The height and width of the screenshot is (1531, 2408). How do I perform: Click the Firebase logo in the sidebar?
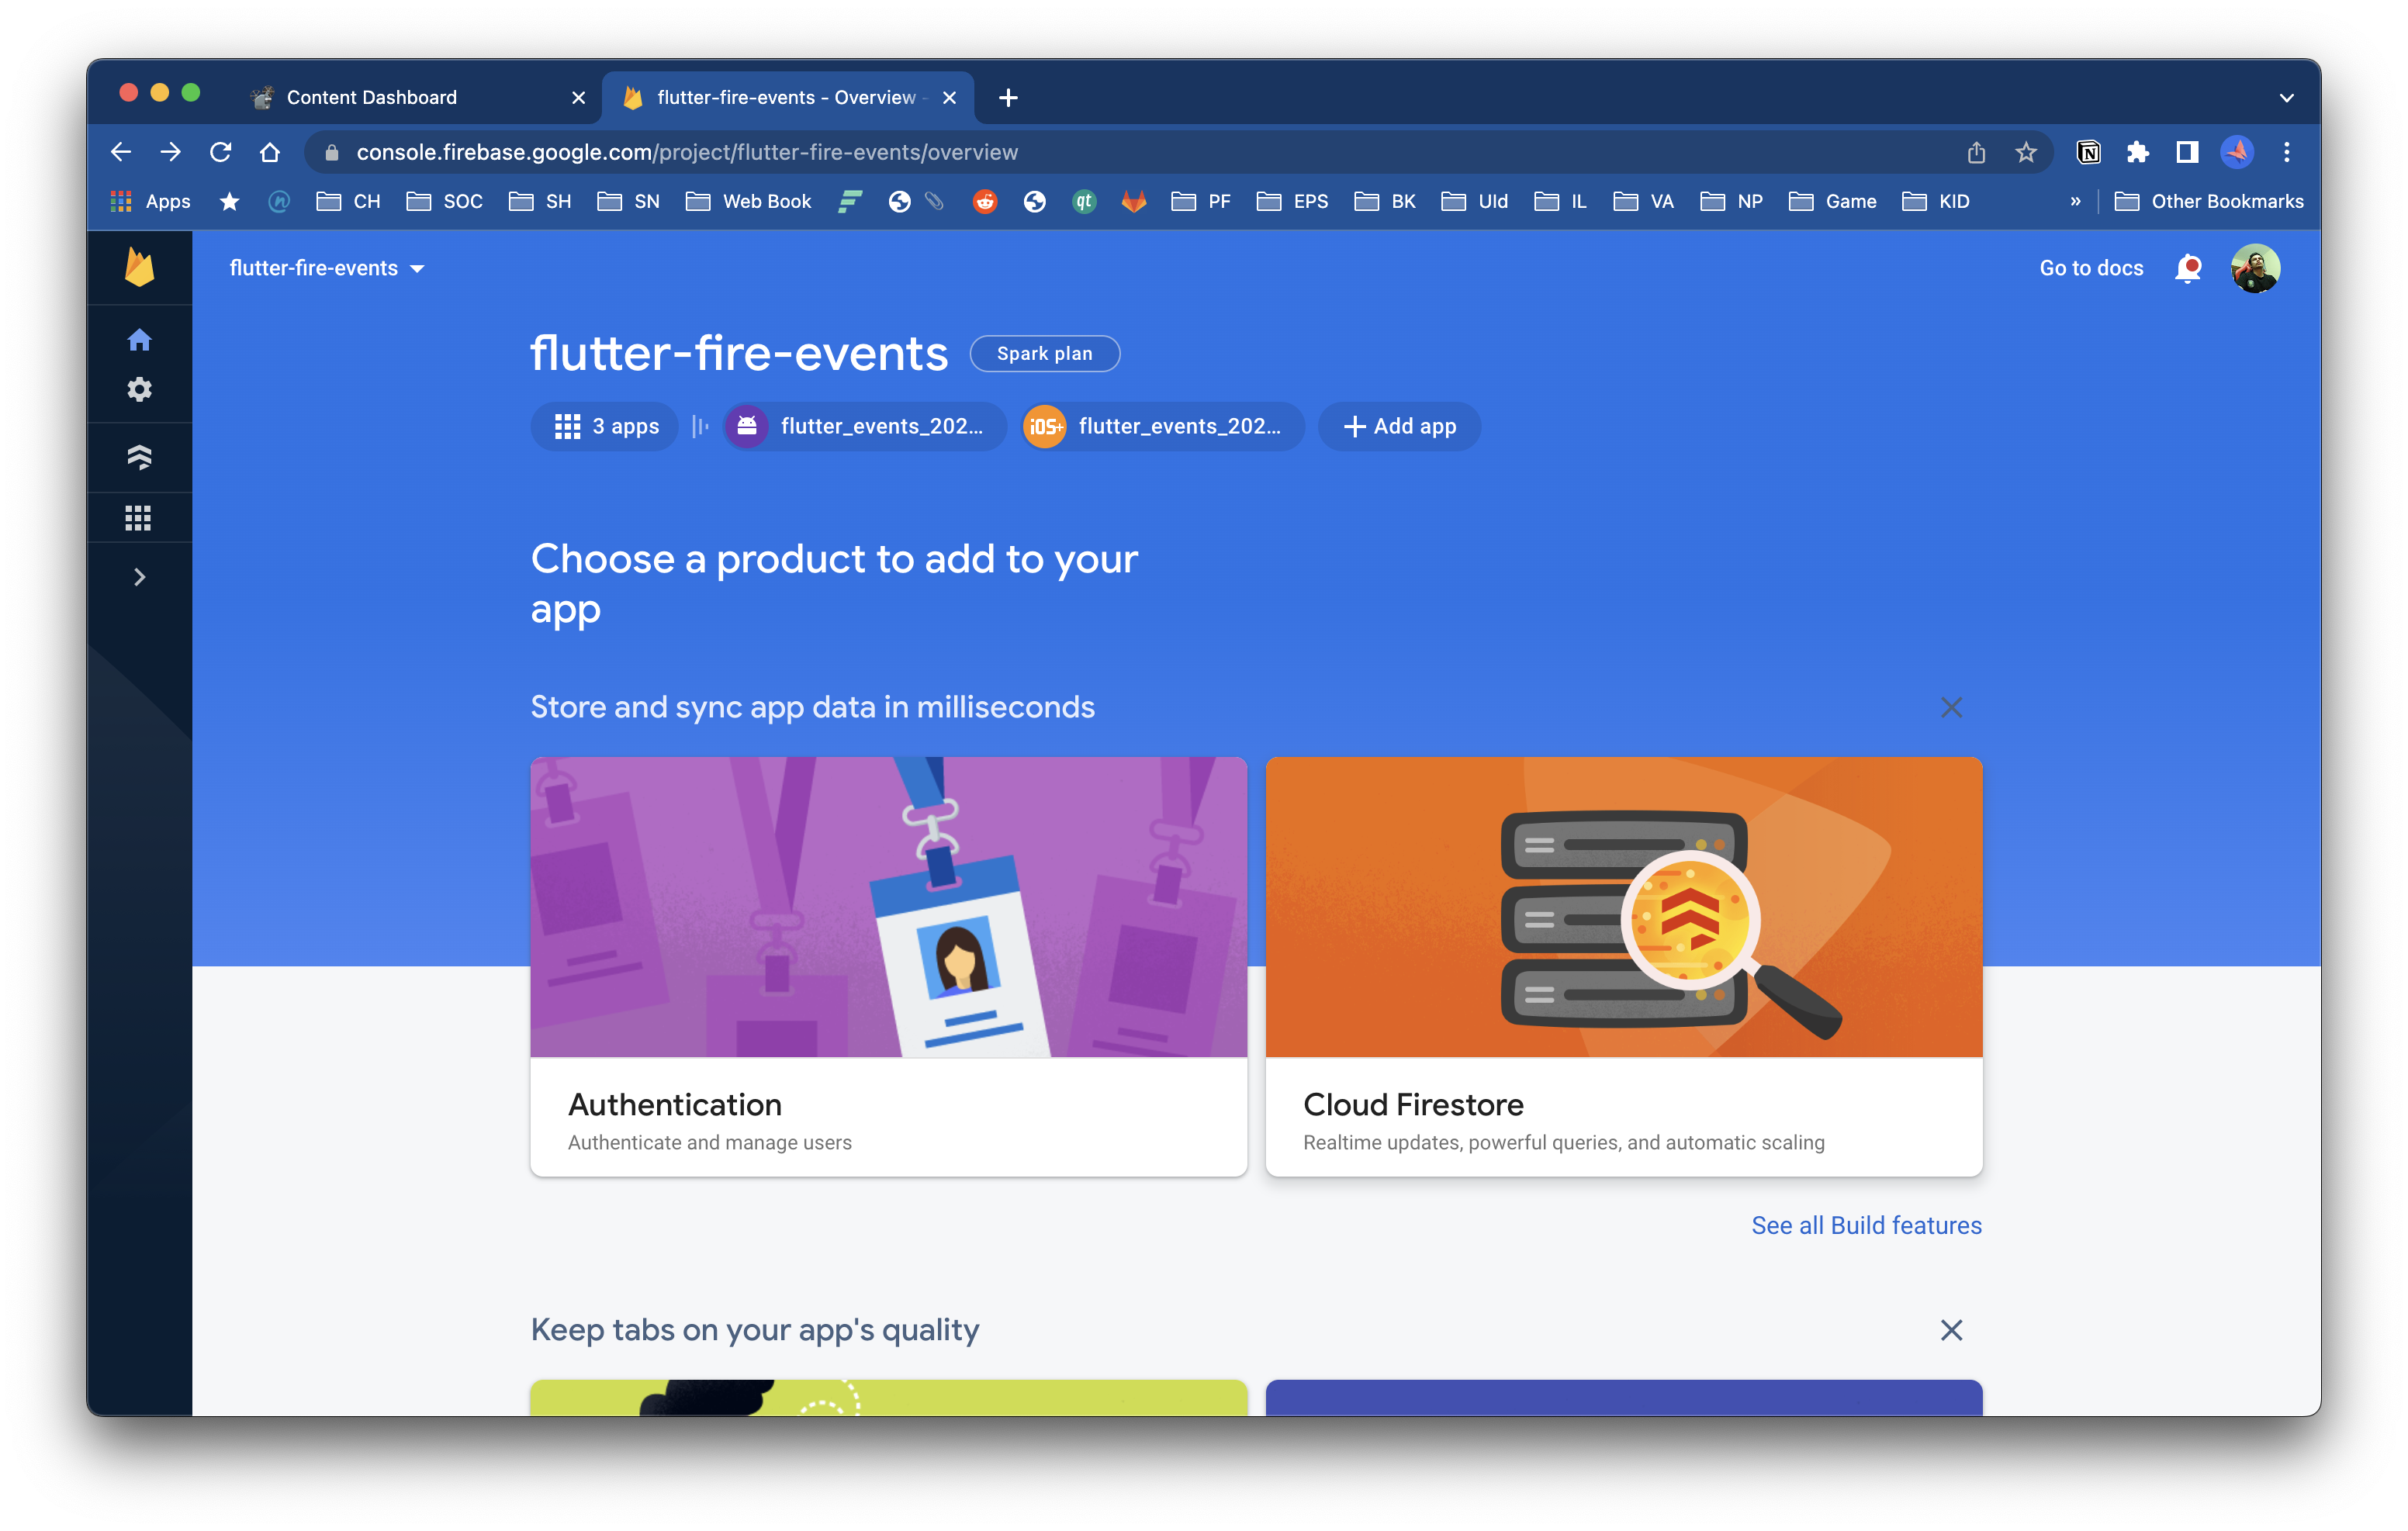(139, 267)
